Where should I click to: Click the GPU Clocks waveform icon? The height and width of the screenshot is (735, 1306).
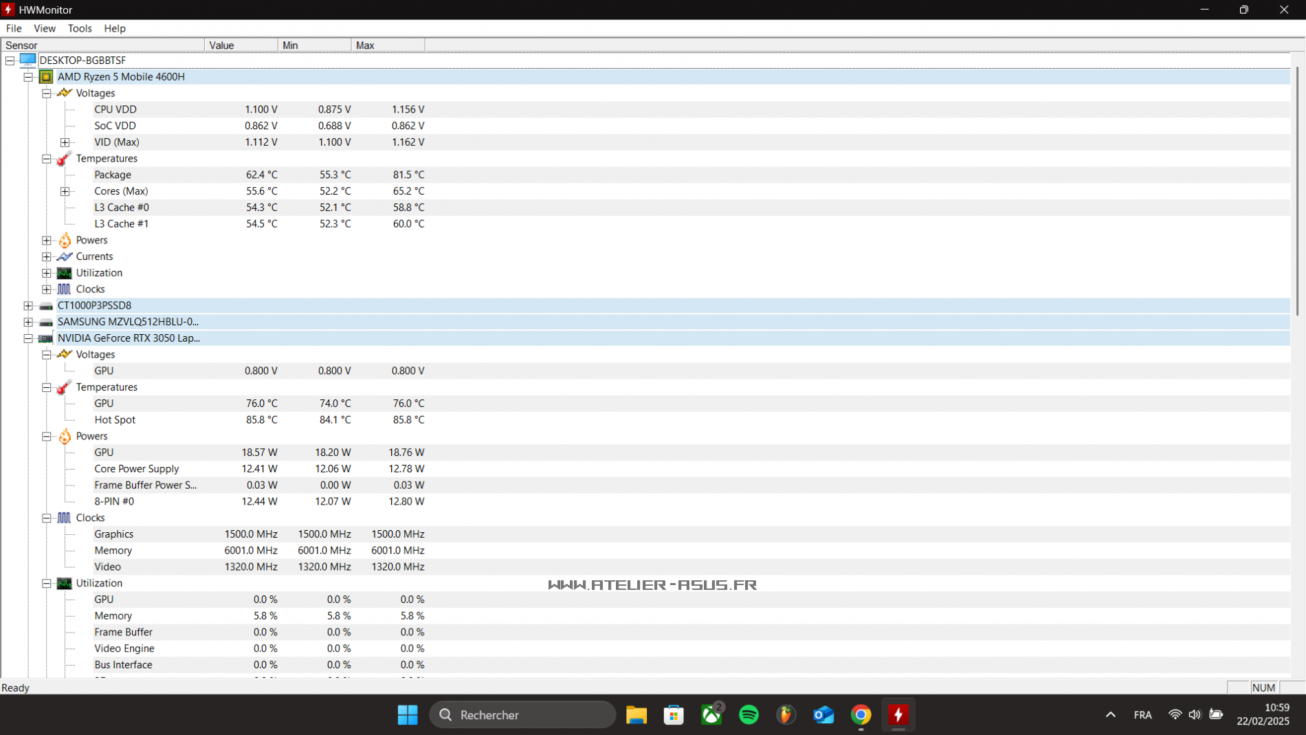tap(64, 518)
